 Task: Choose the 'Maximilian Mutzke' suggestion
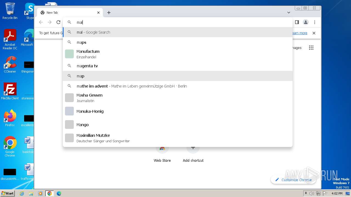pos(178,138)
